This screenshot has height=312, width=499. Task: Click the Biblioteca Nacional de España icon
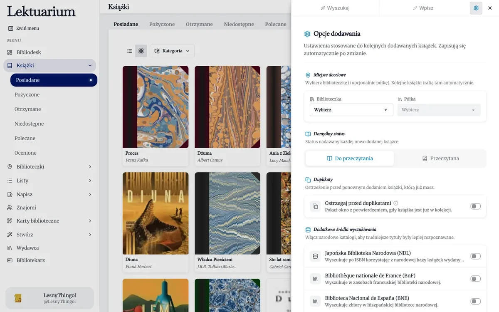[315, 301]
